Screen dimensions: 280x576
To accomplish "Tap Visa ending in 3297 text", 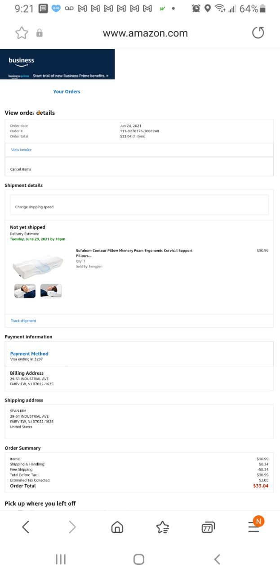I will [26, 359].
